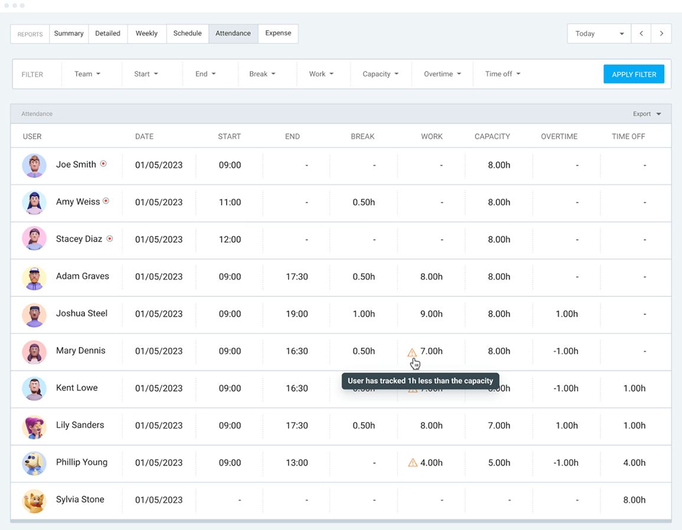Open the Schedule report tab
Image resolution: width=682 pixels, height=530 pixels.
[188, 34]
